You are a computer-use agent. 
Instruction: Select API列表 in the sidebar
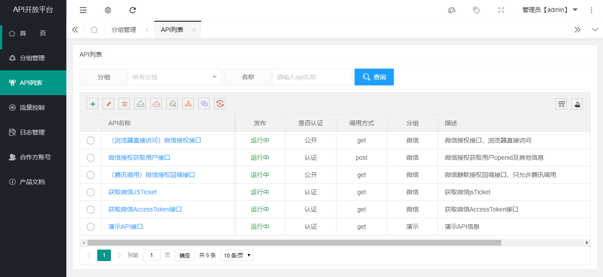[33, 83]
